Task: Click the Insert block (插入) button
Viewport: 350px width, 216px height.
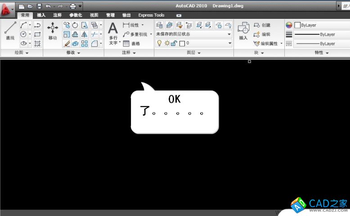Action: pos(243,31)
